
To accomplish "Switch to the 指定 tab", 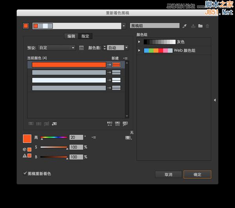I will pos(85,36).
